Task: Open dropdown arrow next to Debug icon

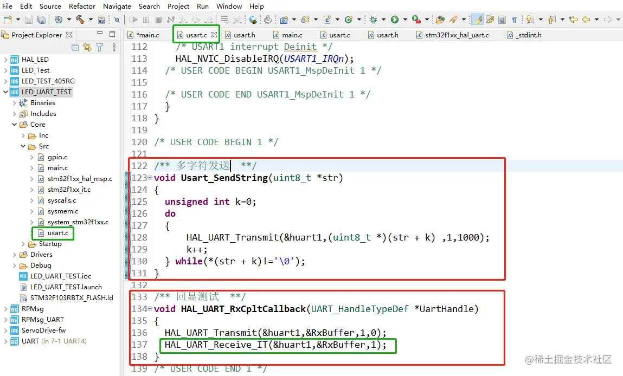Action: (x=383, y=20)
